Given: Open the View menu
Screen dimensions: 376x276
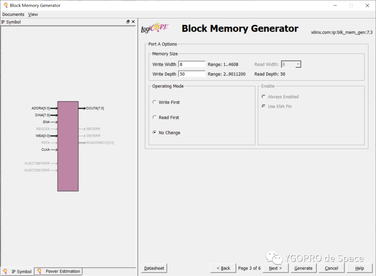Looking at the screenshot, I should [33, 14].
